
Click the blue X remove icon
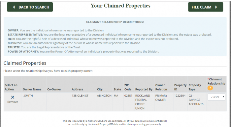(x=13, y=97)
